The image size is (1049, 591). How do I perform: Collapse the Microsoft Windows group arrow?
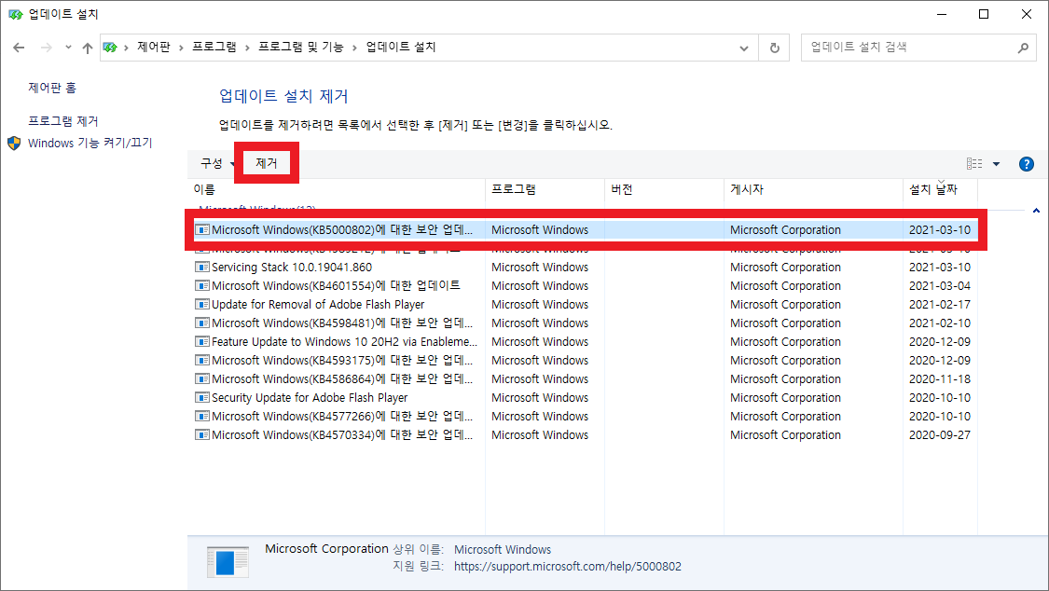1036,211
